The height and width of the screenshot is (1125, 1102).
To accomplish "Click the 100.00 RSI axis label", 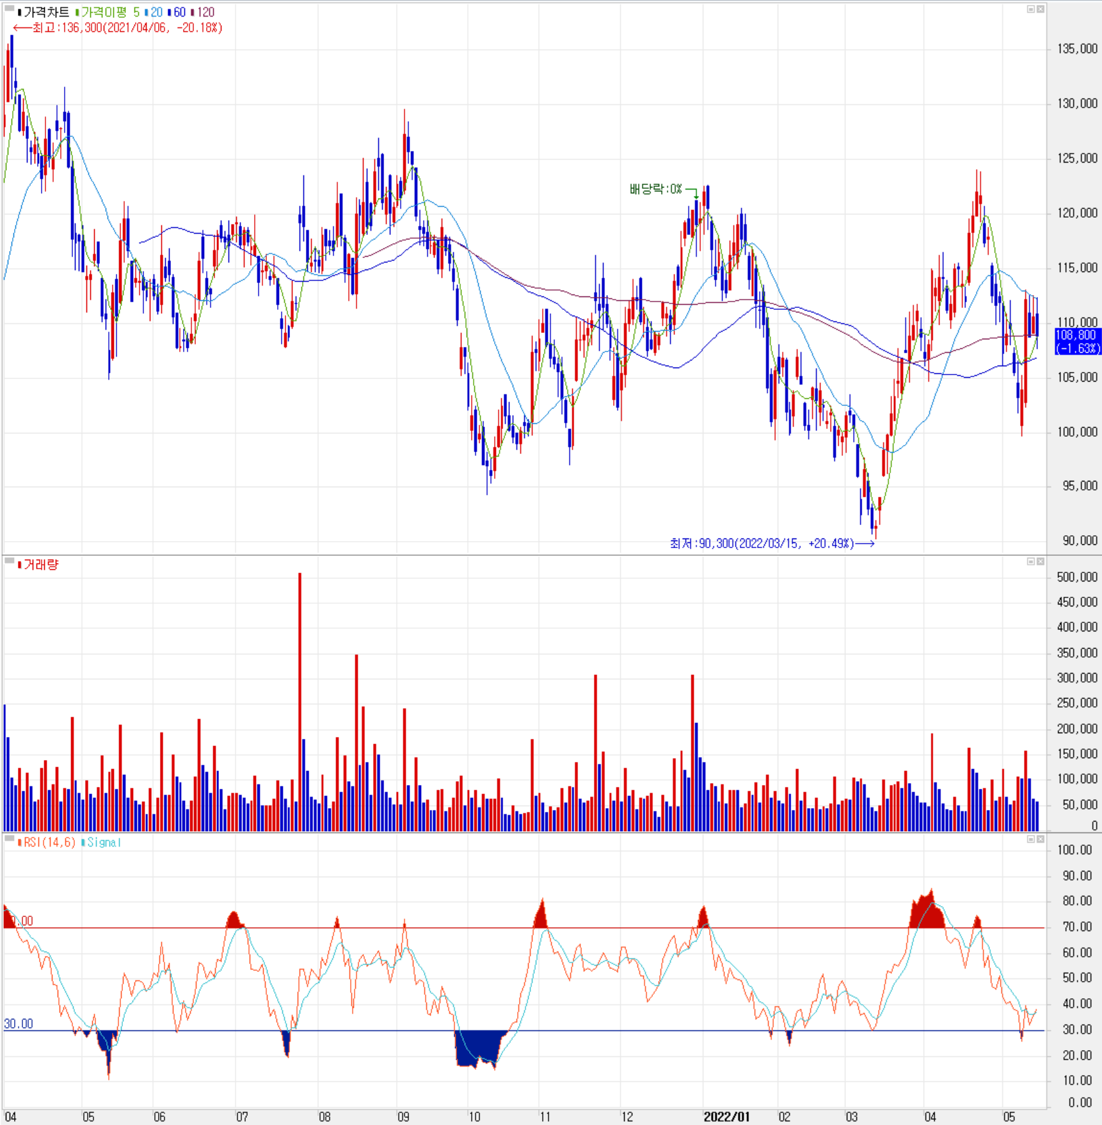I will tap(1074, 850).
